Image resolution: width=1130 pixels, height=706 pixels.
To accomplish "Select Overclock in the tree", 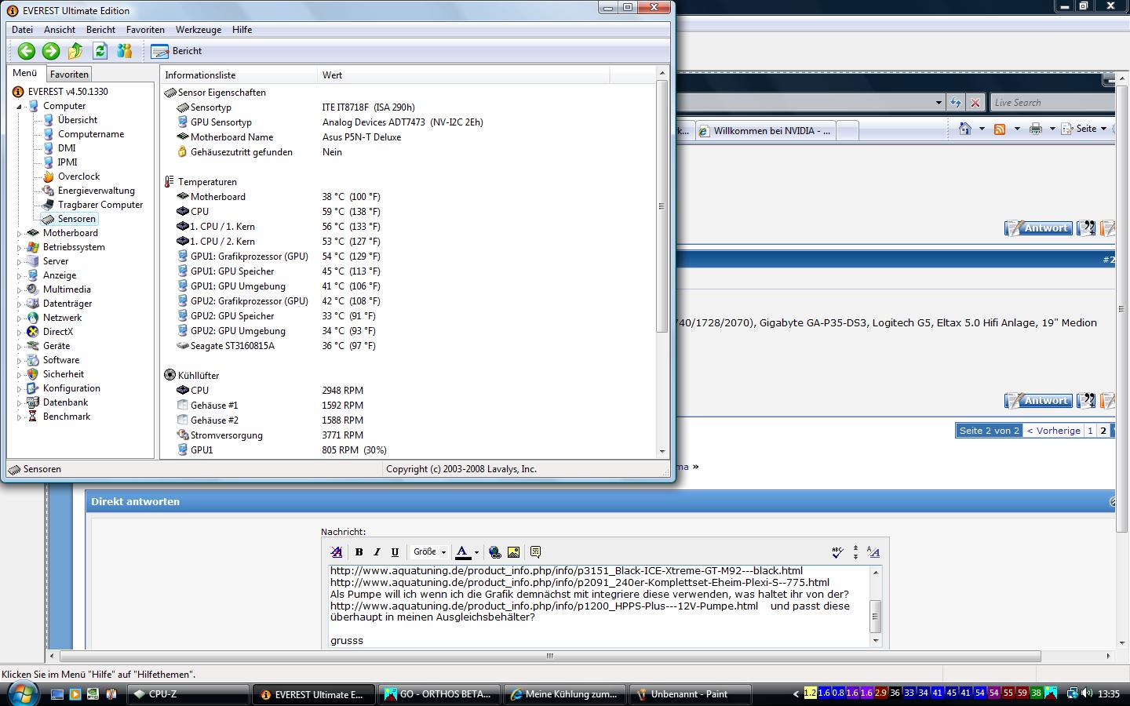I will pos(78,176).
